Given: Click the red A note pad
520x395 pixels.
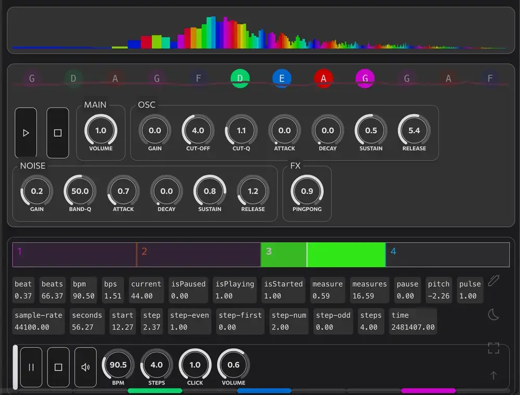Looking at the screenshot, I should 323,78.
